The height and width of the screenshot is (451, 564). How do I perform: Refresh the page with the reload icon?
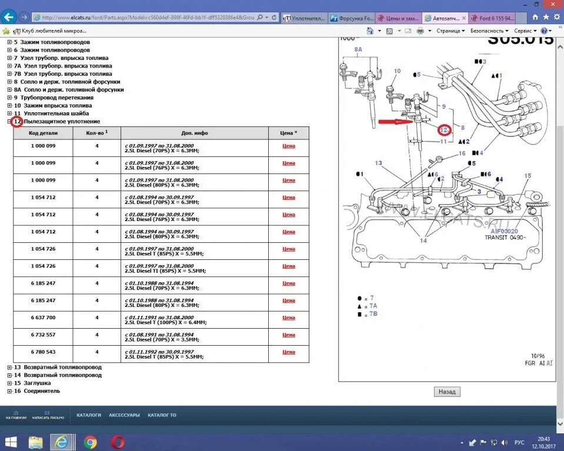tap(274, 17)
